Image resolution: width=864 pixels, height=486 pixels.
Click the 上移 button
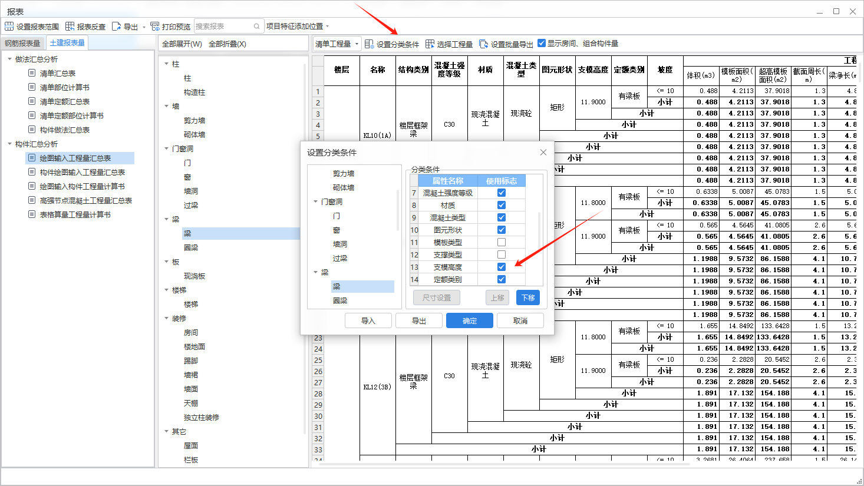(497, 297)
